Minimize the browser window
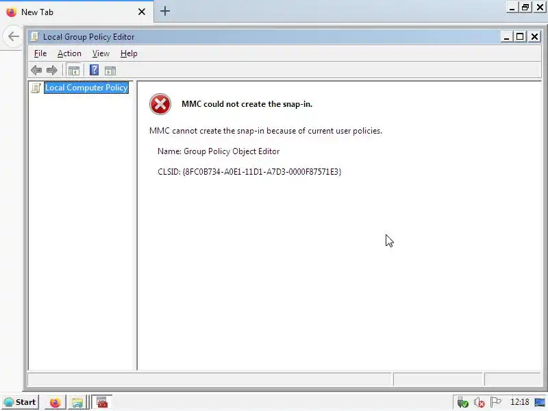This screenshot has height=411, width=548. (512, 8)
